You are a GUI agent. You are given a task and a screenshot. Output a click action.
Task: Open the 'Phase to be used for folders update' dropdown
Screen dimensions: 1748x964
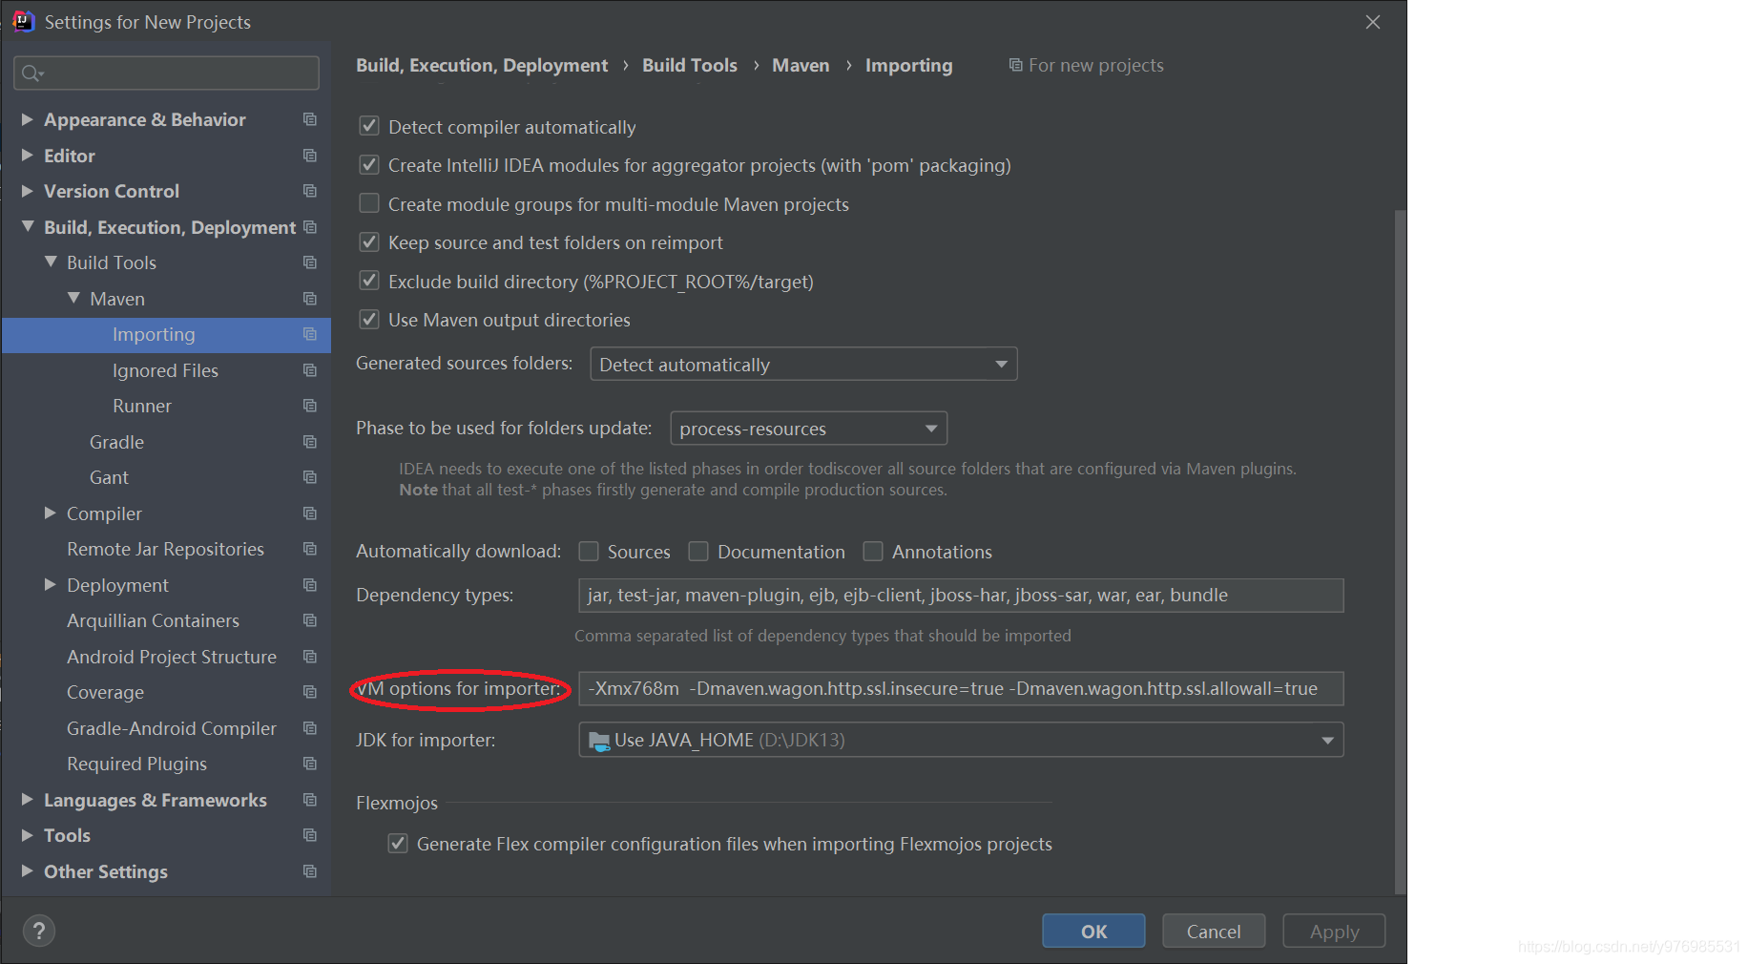coord(930,428)
